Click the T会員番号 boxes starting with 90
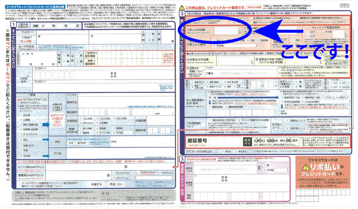This screenshot has height=209, width=358. coord(136,194)
